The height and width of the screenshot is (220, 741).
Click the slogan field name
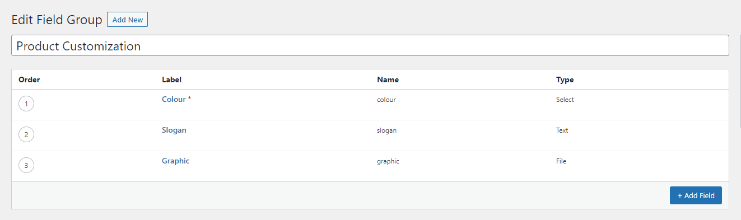[x=386, y=130]
